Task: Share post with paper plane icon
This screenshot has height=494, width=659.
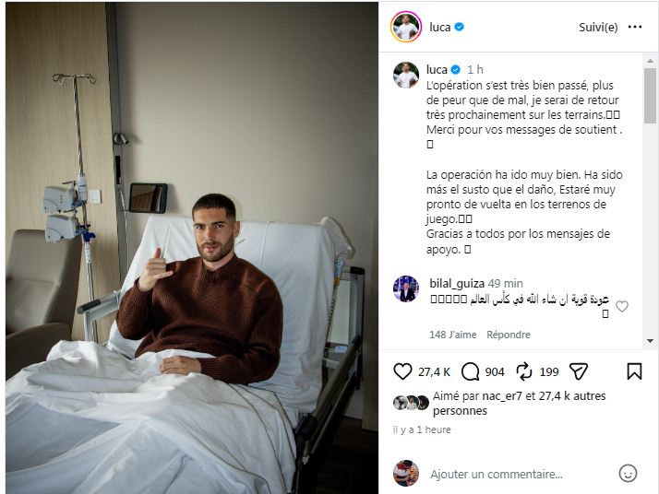Action: tap(579, 371)
